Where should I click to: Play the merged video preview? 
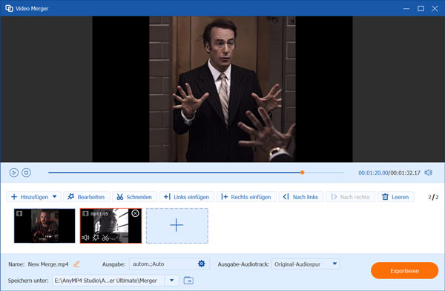click(13, 173)
